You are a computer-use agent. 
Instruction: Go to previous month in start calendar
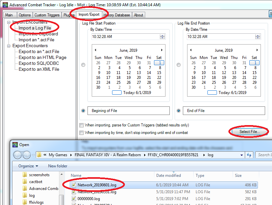coord(95,50)
